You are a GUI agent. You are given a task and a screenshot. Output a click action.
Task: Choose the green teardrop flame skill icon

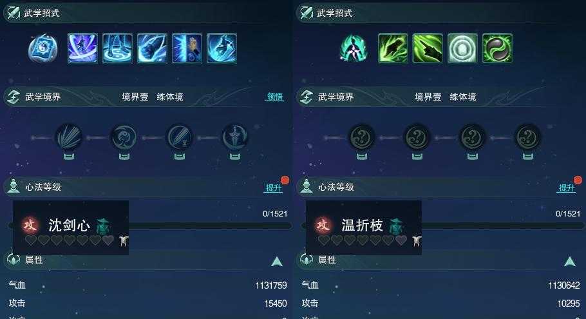point(354,48)
